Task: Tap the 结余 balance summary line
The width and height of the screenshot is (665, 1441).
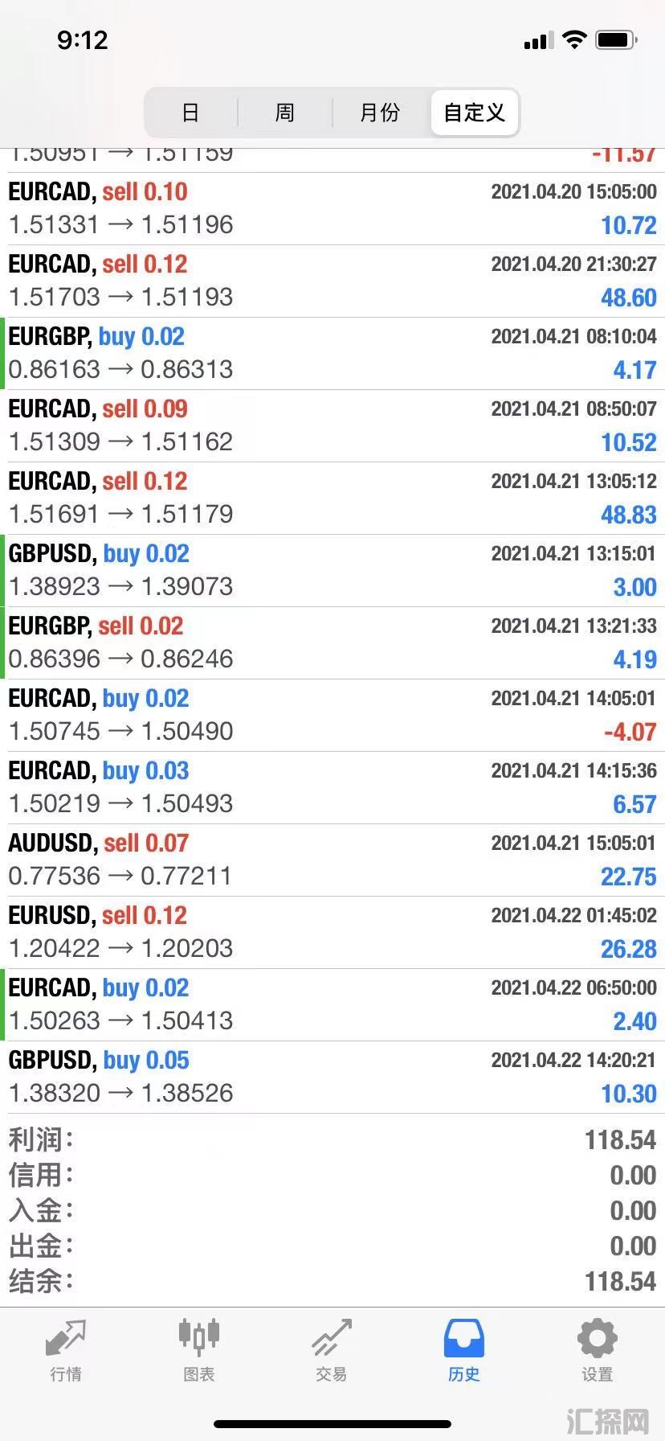Action: click(x=332, y=1281)
